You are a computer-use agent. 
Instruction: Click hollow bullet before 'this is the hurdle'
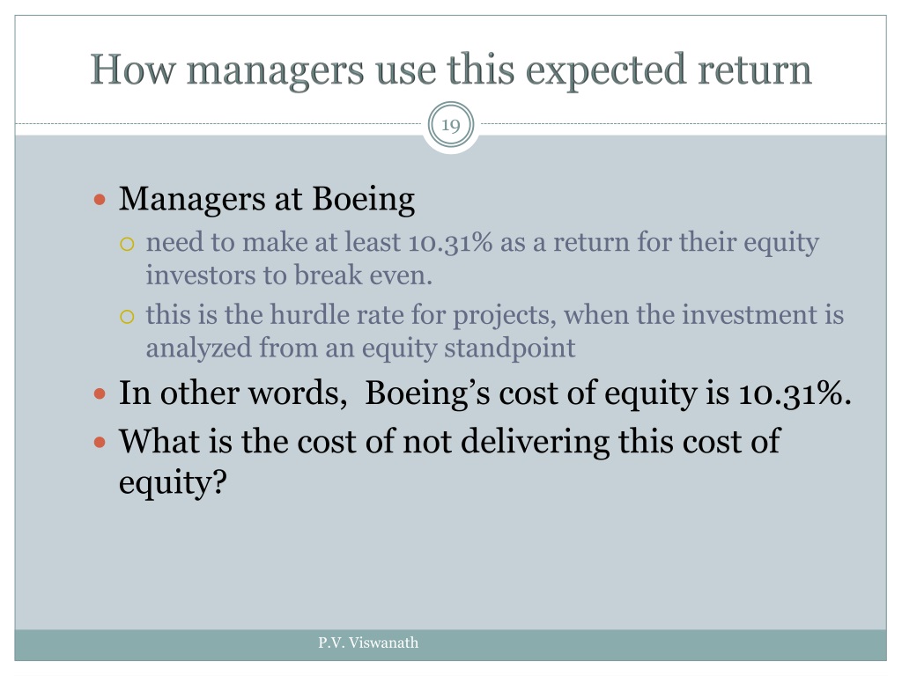[x=127, y=315]
